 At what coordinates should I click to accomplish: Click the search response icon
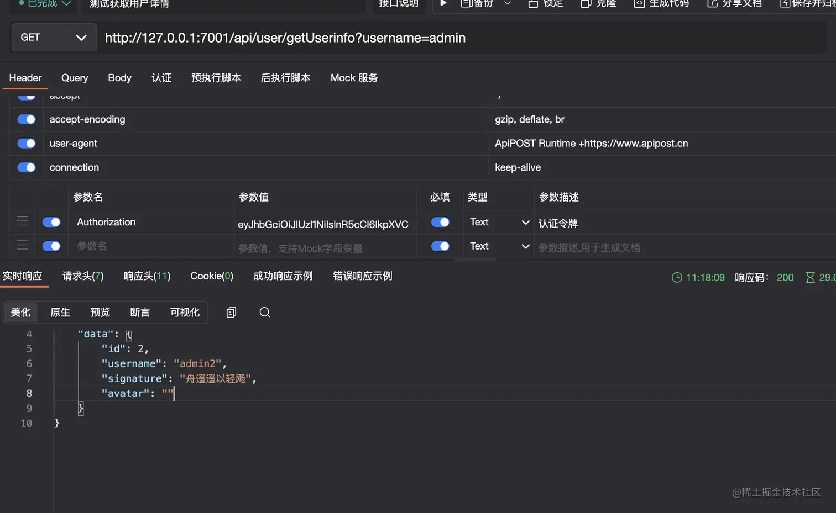coord(265,313)
